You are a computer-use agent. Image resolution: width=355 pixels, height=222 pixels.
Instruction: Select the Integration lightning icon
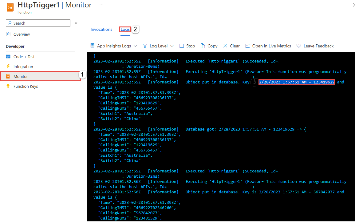[x=9, y=66]
